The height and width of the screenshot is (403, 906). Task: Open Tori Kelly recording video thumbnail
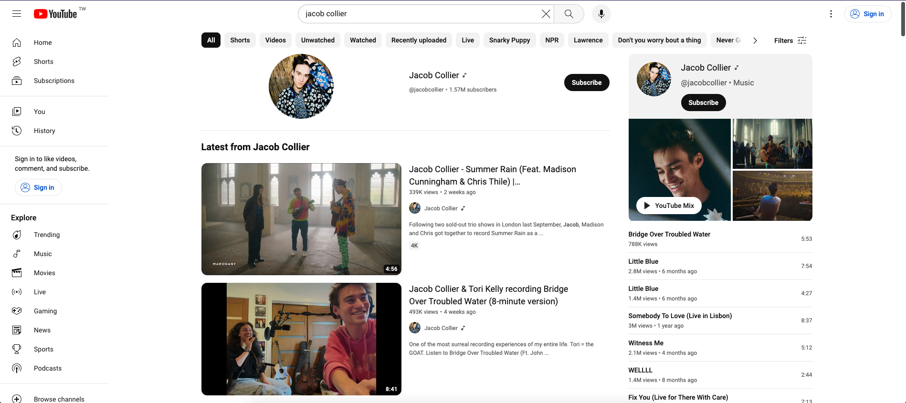pyautogui.click(x=301, y=339)
